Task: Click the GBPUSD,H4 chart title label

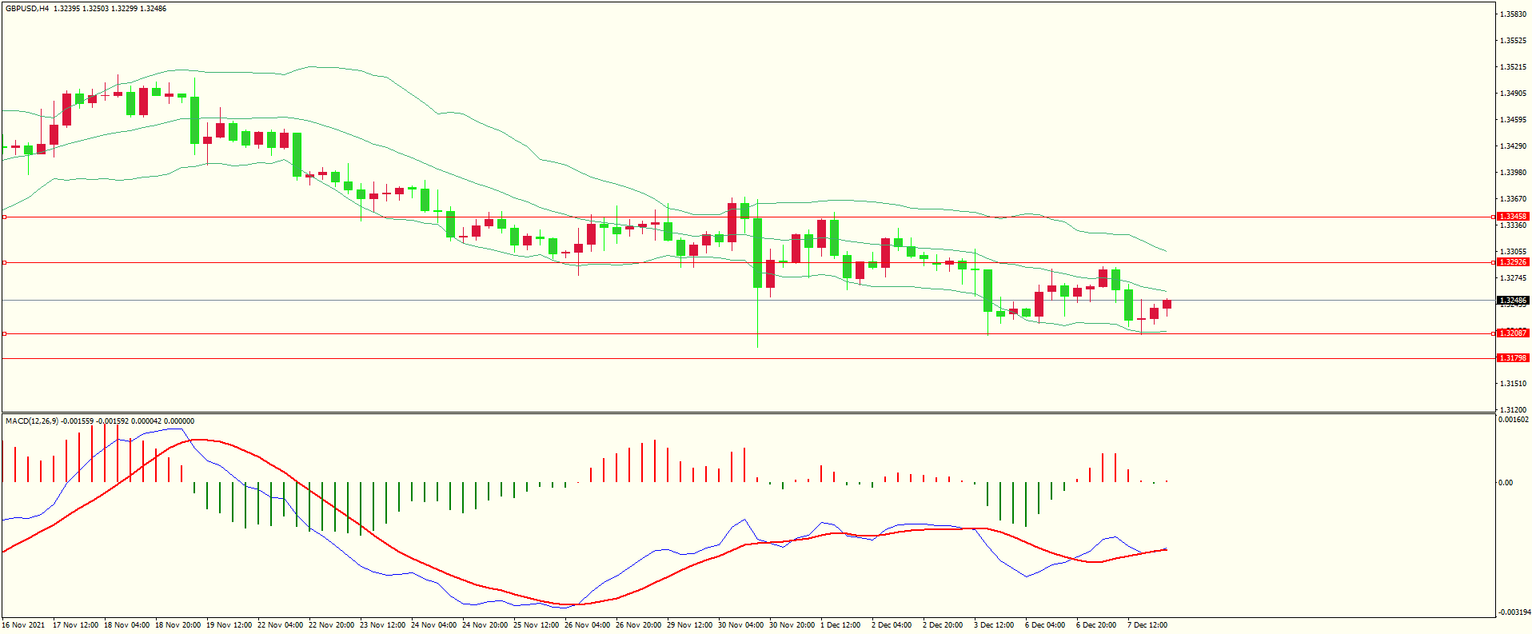Action: point(27,9)
